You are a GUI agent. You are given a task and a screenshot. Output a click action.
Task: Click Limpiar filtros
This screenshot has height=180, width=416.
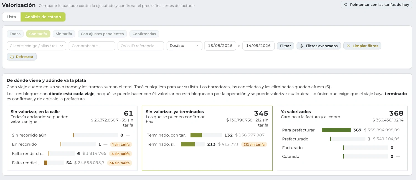click(362, 46)
